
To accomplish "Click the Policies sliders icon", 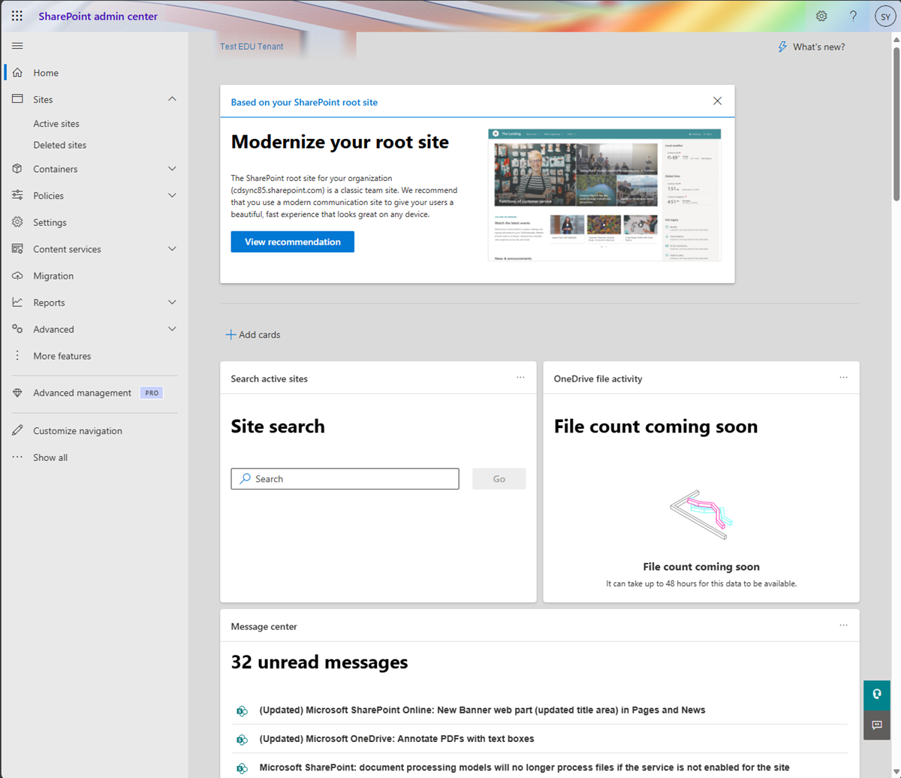I will (17, 195).
